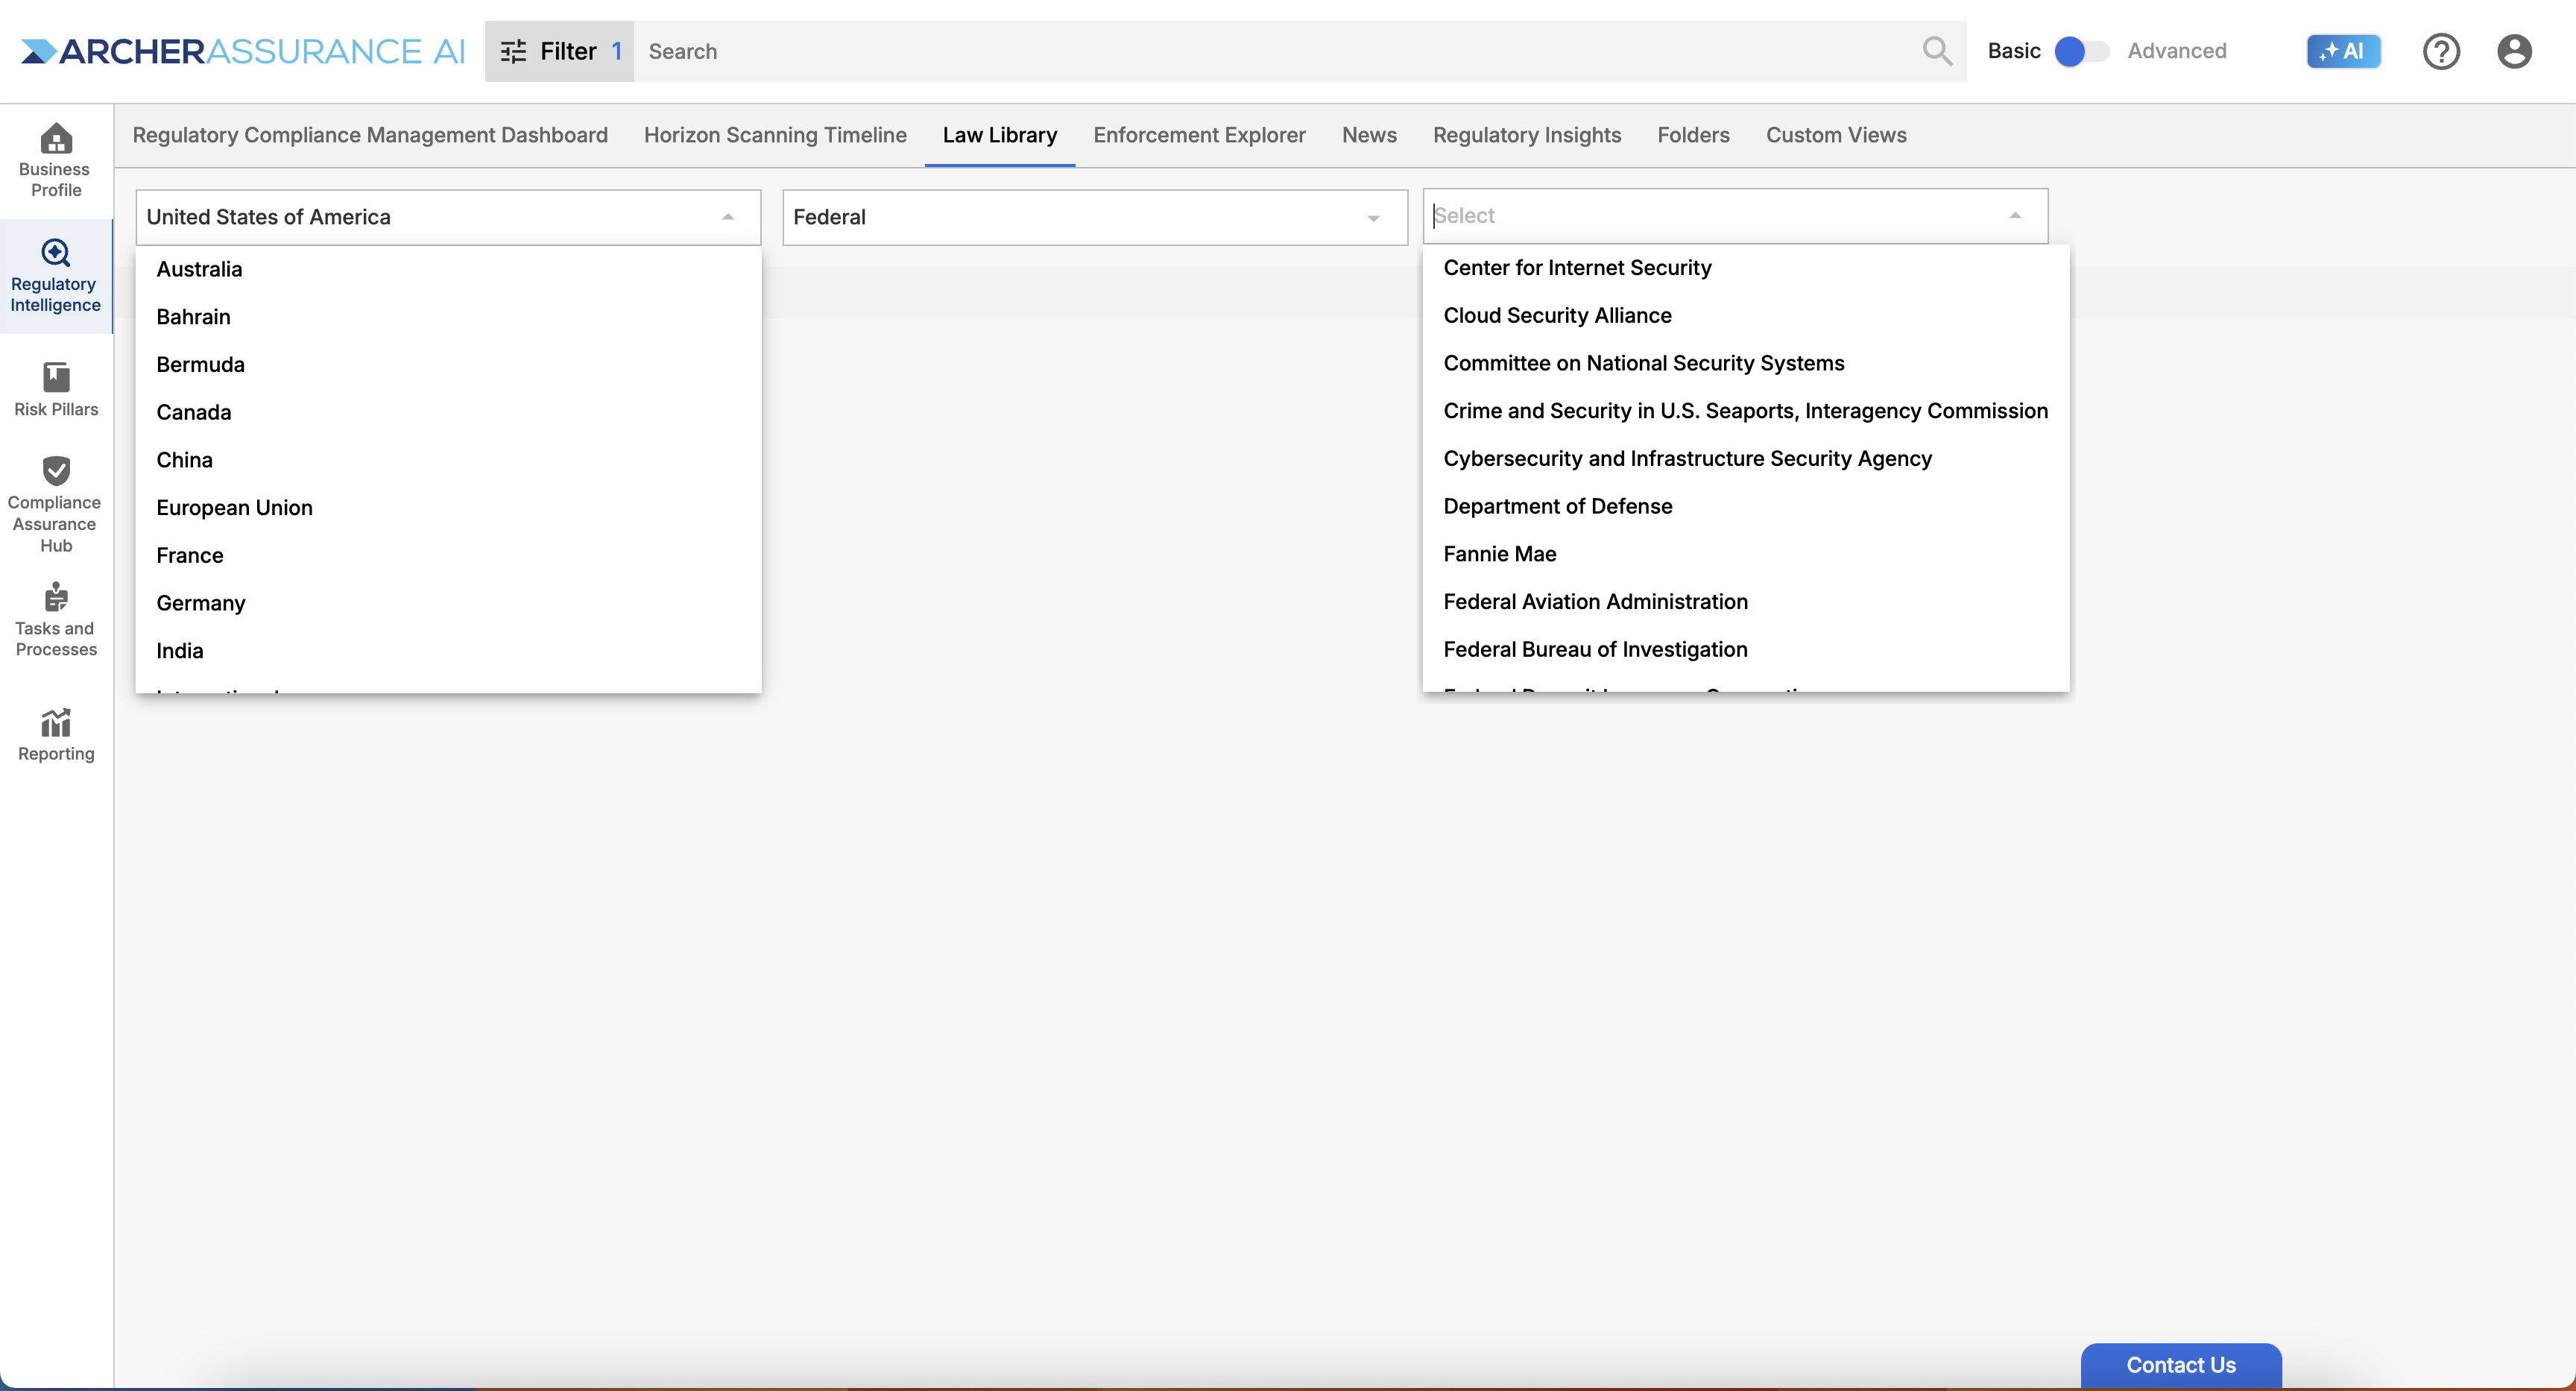This screenshot has width=2576, height=1391.
Task: Choose Department of Defense option
Action: pyautogui.click(x=1746, y=506)
